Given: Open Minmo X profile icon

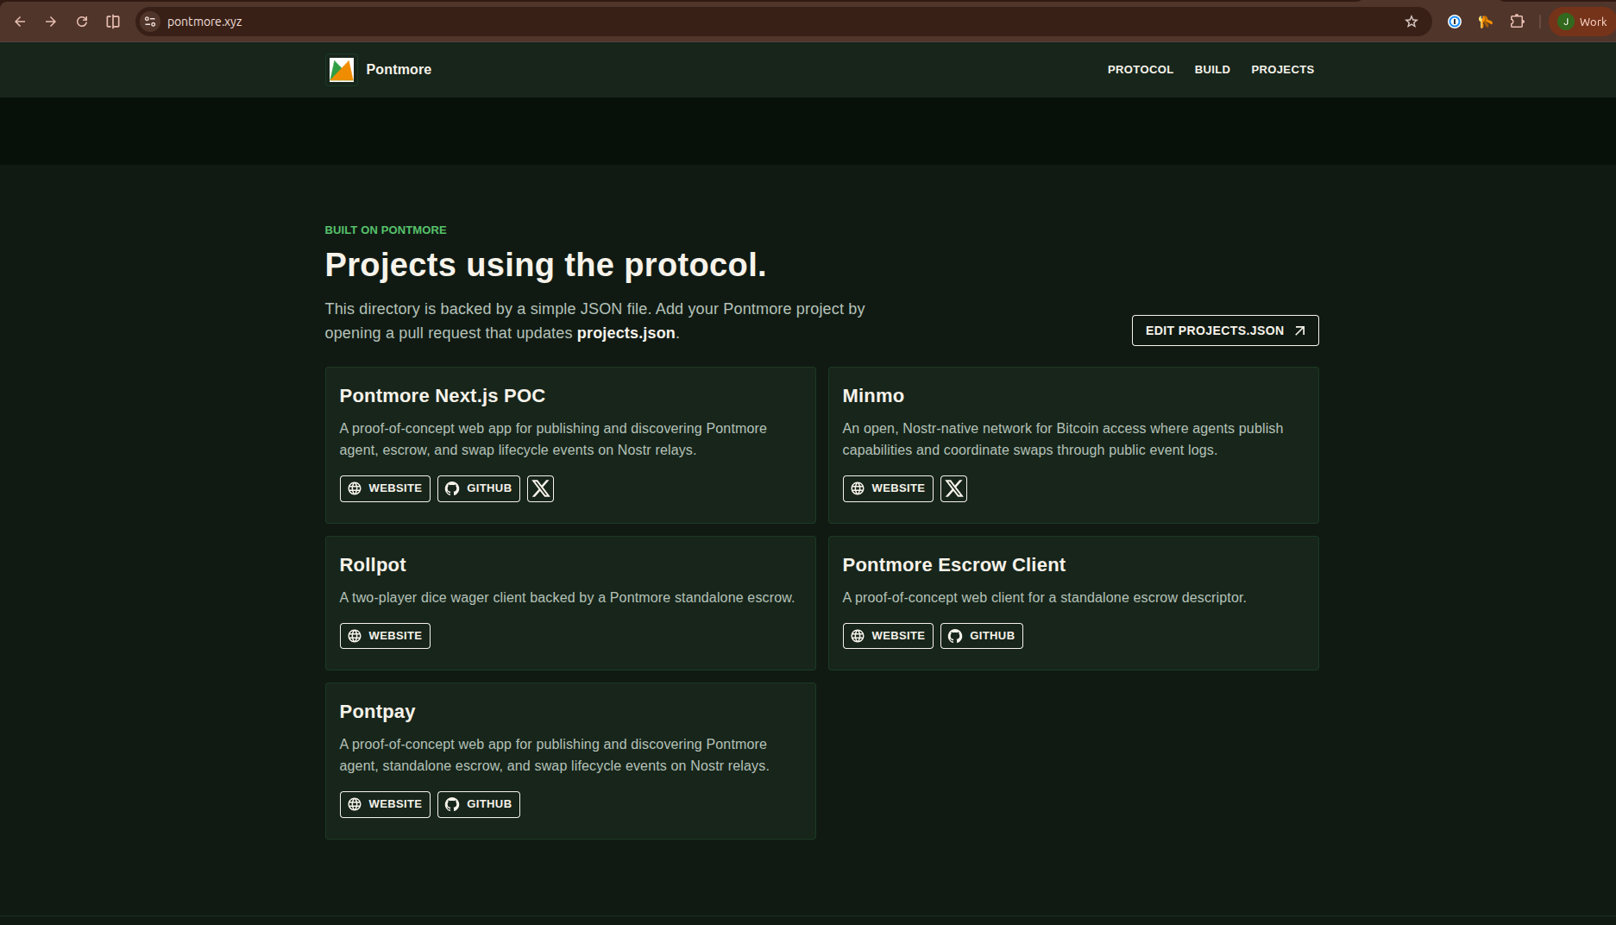Looking at the screenshot, I should coord(954,488).
